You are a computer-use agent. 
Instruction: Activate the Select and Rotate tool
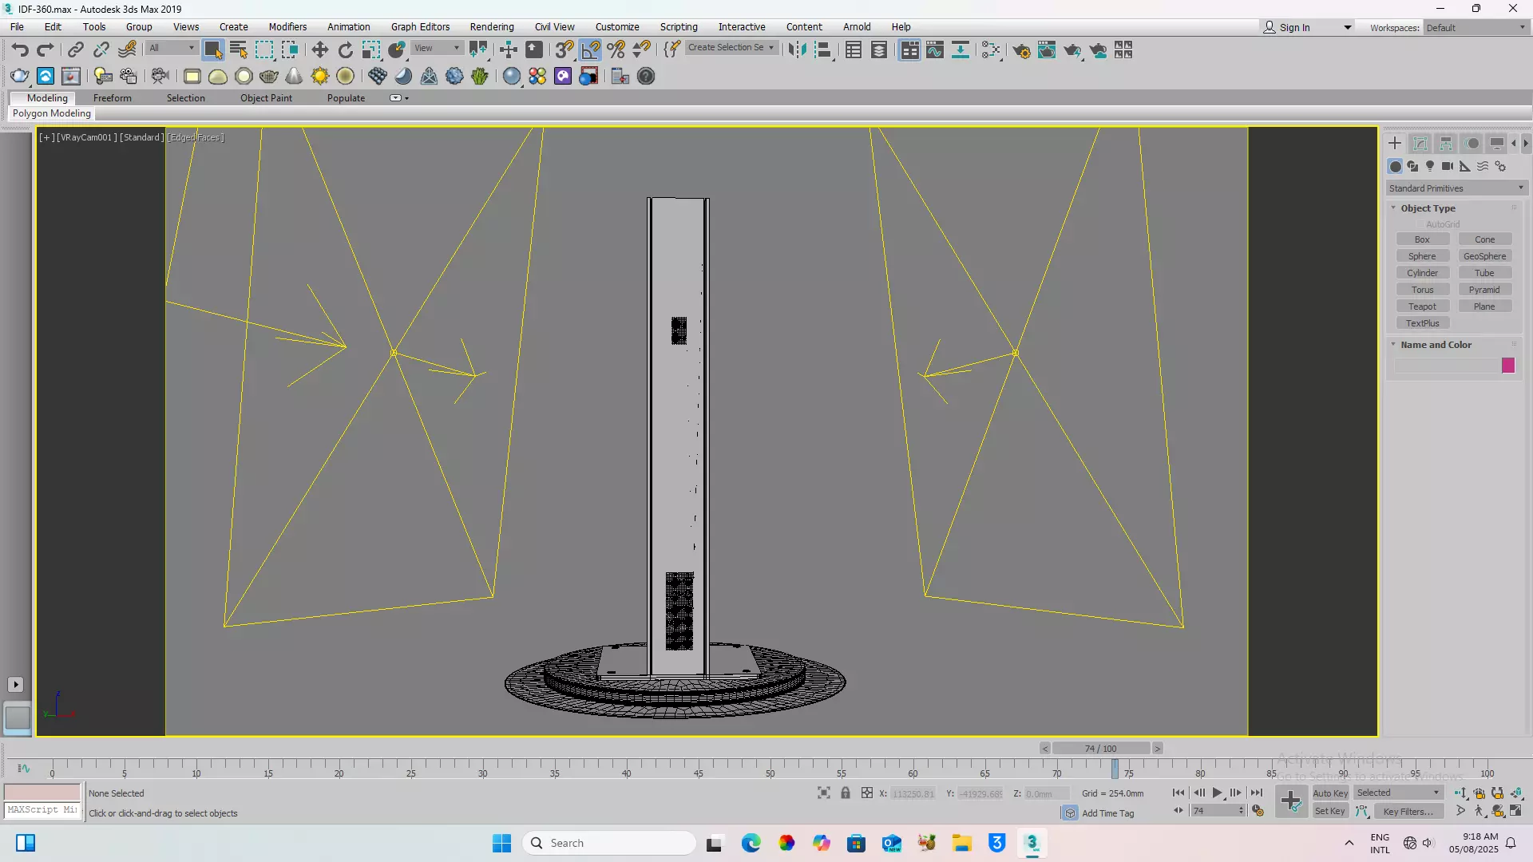345,50
